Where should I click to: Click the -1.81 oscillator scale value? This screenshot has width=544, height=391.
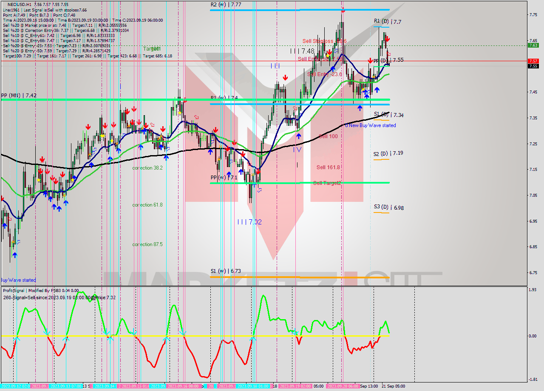click(x=533, y=380)
